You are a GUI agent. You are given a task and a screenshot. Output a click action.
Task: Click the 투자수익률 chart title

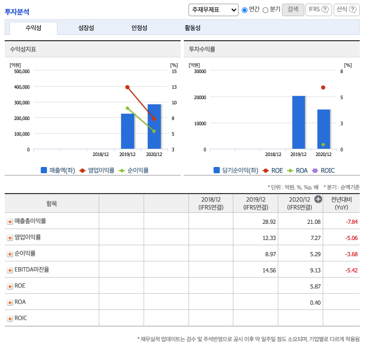pos(202,49)
